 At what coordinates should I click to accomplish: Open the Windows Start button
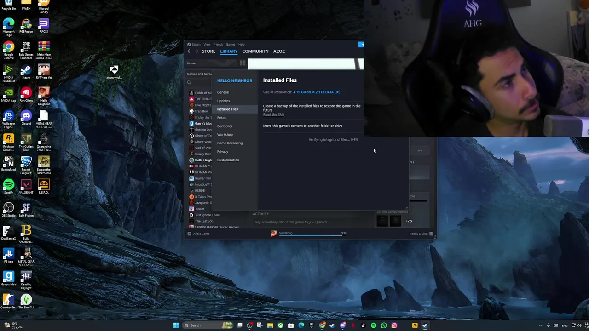click(176, 325)
